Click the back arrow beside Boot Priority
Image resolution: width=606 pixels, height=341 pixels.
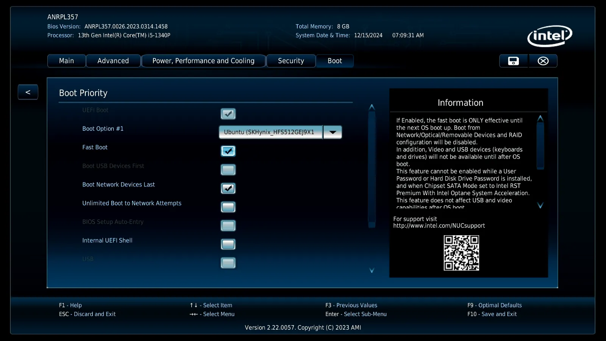click(x=28, y=92)
